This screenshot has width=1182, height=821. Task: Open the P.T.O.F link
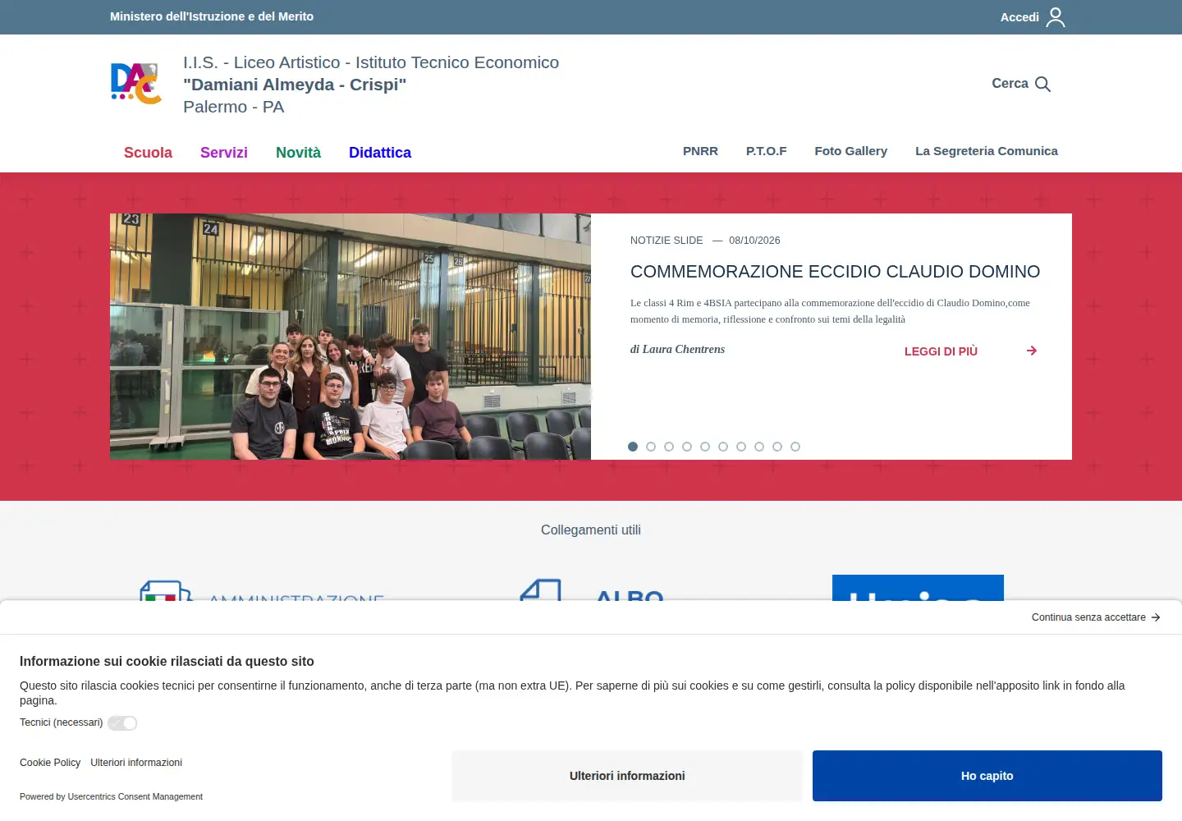tap(766, 151)
